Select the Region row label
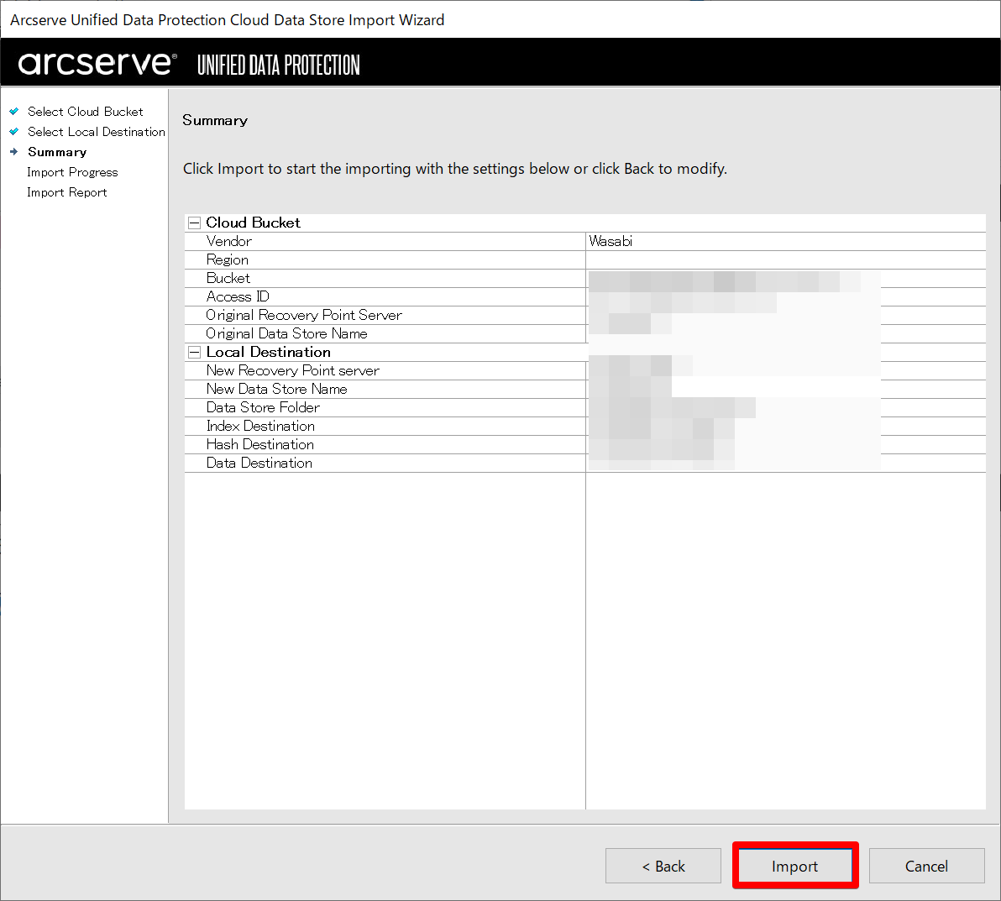Viewport: 1001px width, 901px height. tap(228, 260)
